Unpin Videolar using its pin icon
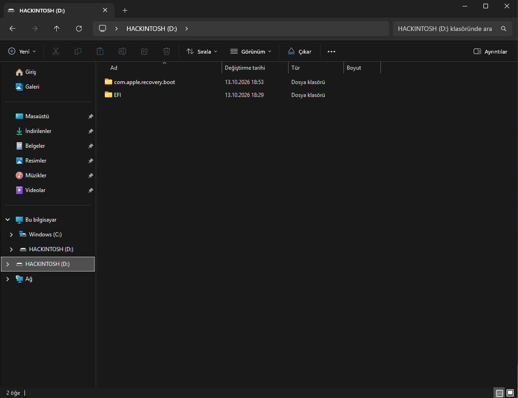The image size is (518, 398). 90,190
